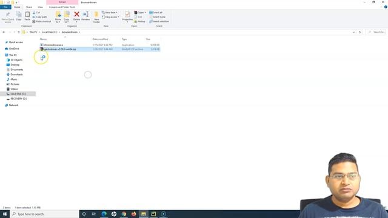This screenshot has height=218, width=388.
Task: Click the red Delete icon
Action: tap(77, 15)
